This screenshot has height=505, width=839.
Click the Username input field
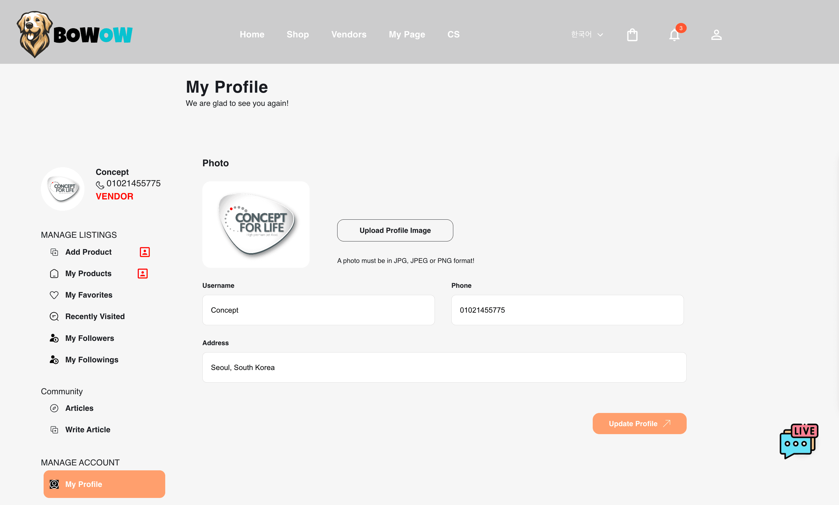coord(318,310)
